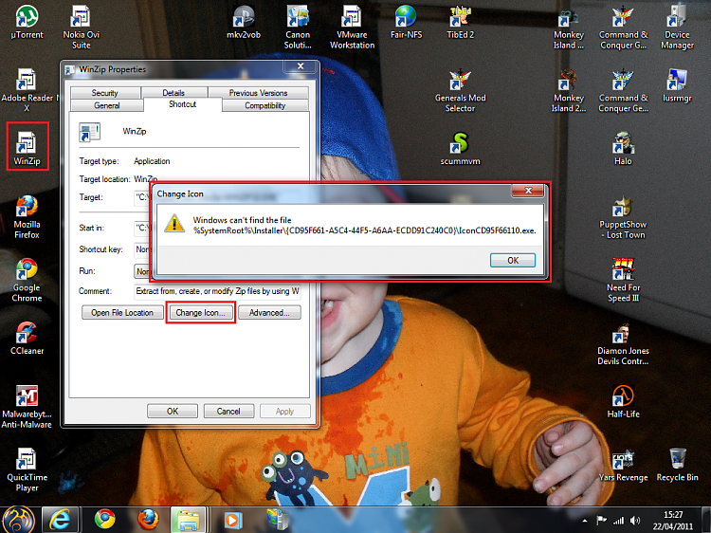Select Diamon Jones Devils Contract icon

point(623,344)
